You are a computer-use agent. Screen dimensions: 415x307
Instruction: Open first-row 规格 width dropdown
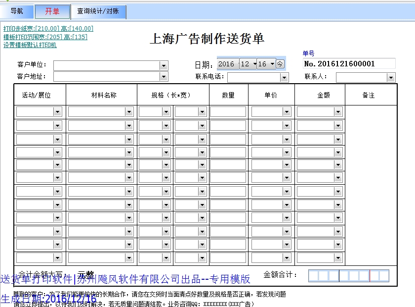[x=202, y=112]
